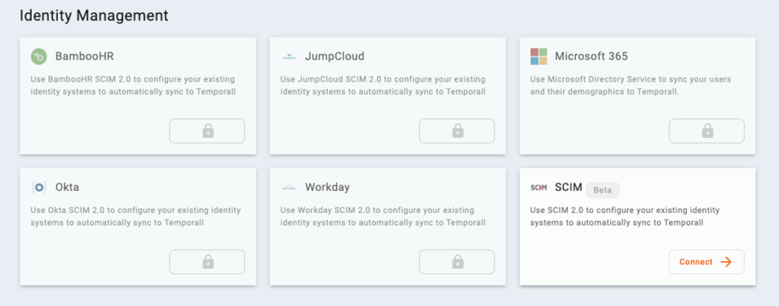The image size is (779, 306).
Task: Click the Beta badge next to SCIM
Action: tap(603, 190)
